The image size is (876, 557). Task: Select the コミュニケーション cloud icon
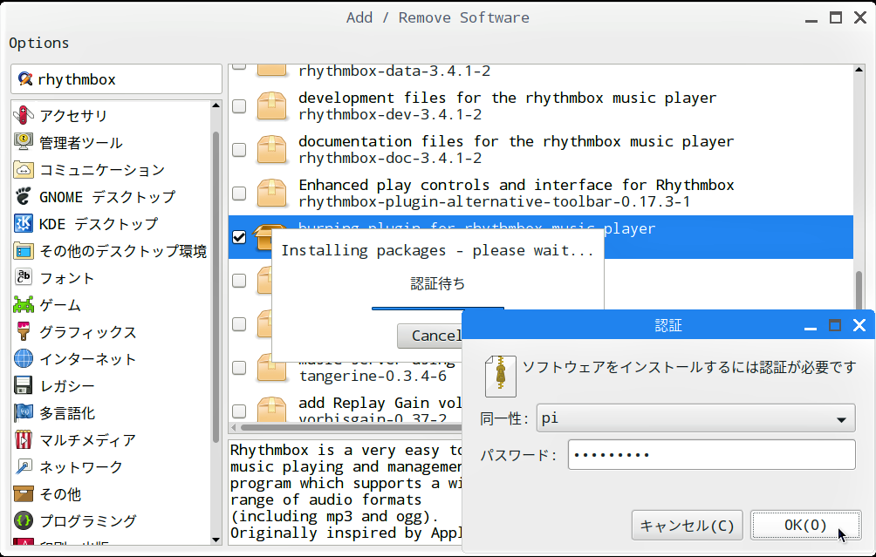[x=24, y=169]
